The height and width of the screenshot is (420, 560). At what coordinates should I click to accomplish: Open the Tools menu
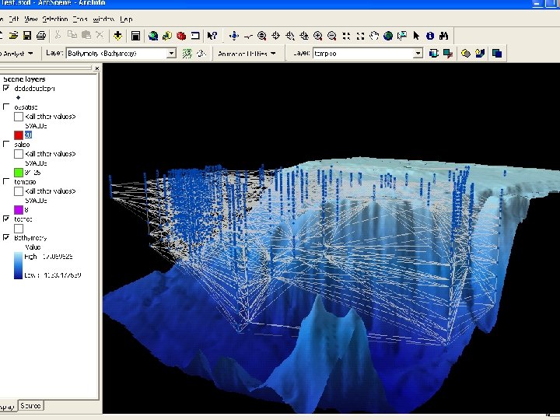point(80,19)
